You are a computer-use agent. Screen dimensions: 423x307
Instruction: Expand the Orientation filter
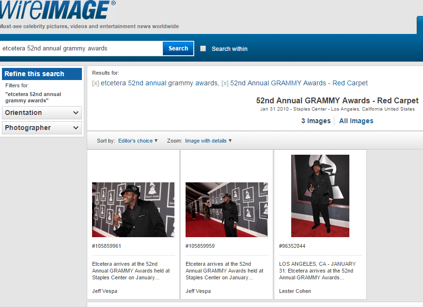pyautogui.click(x=42, y=113)
